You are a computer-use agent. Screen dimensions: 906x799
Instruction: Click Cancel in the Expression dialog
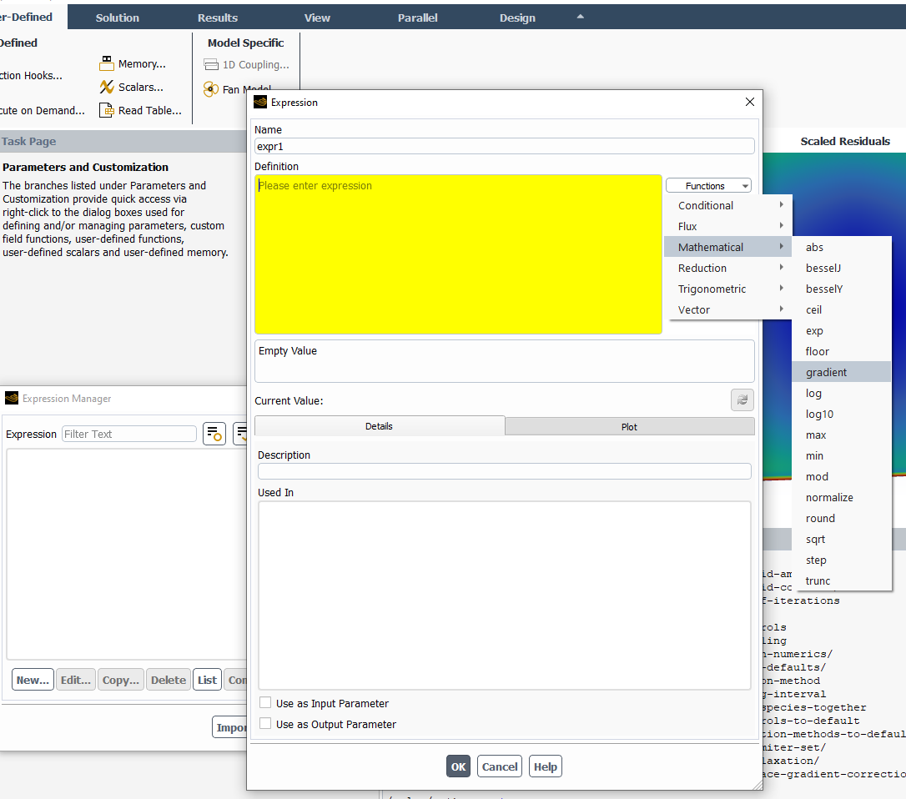pyautogui.click(x=500, y=766)
